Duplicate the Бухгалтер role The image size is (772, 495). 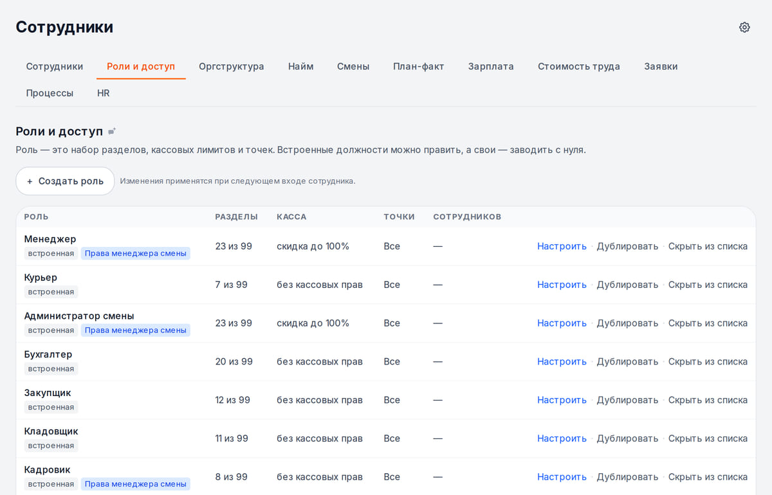[x=627, y=362]
